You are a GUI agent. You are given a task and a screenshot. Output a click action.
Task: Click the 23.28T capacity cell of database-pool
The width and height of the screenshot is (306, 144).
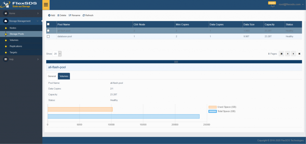tap(268, 36)
